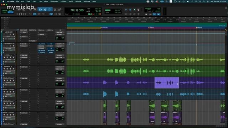
Task: Open macOS Wi-Fi status icon
Action: 196,1
